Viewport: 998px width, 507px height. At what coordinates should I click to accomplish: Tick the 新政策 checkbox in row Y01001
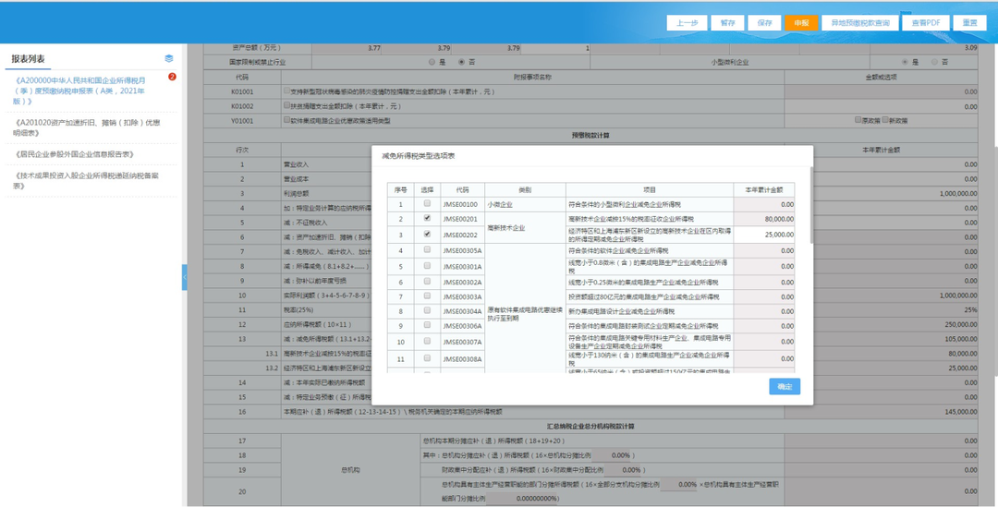(884, 120)
